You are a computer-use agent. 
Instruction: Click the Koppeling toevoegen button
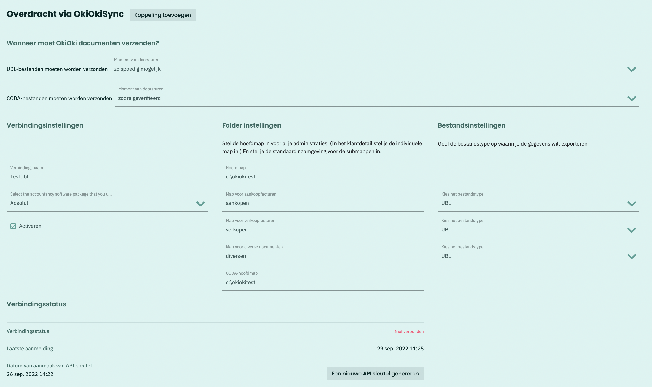click(x=162, y=15)
